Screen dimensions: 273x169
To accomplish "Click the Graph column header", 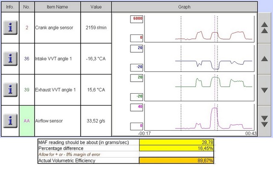I will [x=184, y=7].
